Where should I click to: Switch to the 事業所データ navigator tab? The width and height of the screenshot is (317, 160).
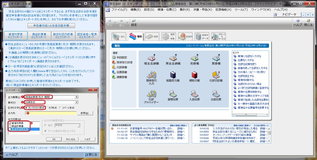pos(202,36)
